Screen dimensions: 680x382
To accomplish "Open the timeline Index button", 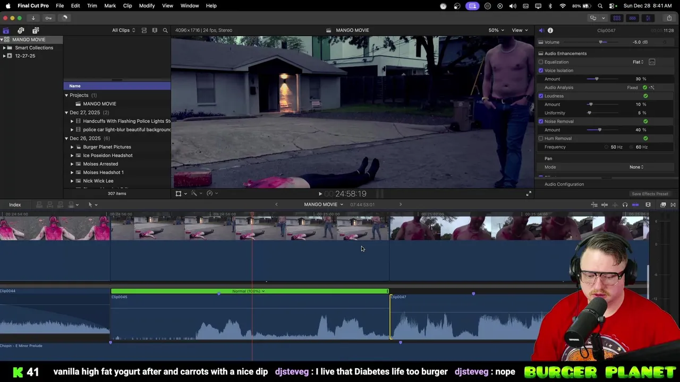I will 15,205.
